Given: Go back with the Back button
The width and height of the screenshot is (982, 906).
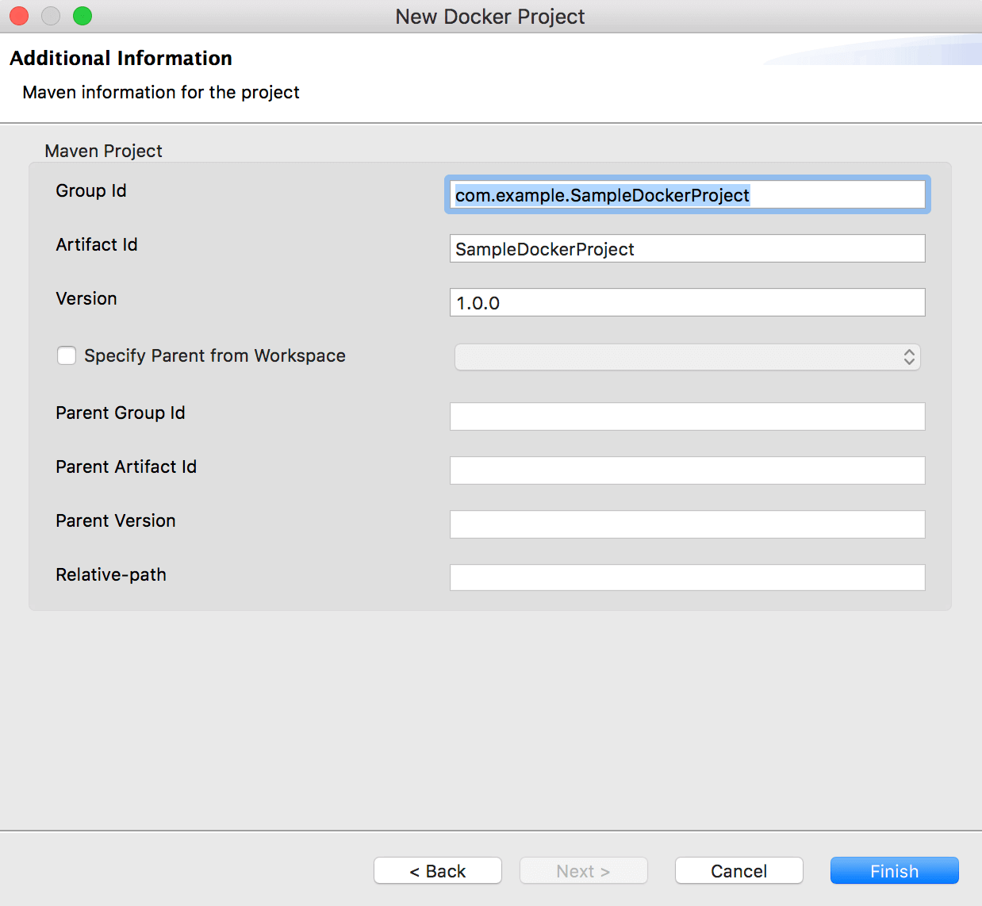Looking at the screenshot, I should [x=438, y=870].
